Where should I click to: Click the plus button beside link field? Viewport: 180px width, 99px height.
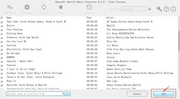(x=67, y=94)
